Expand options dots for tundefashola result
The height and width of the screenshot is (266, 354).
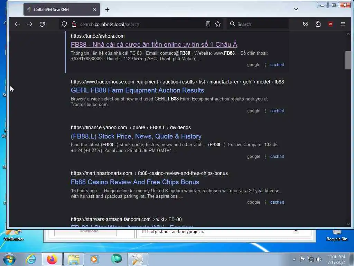(x=265, y=65)
